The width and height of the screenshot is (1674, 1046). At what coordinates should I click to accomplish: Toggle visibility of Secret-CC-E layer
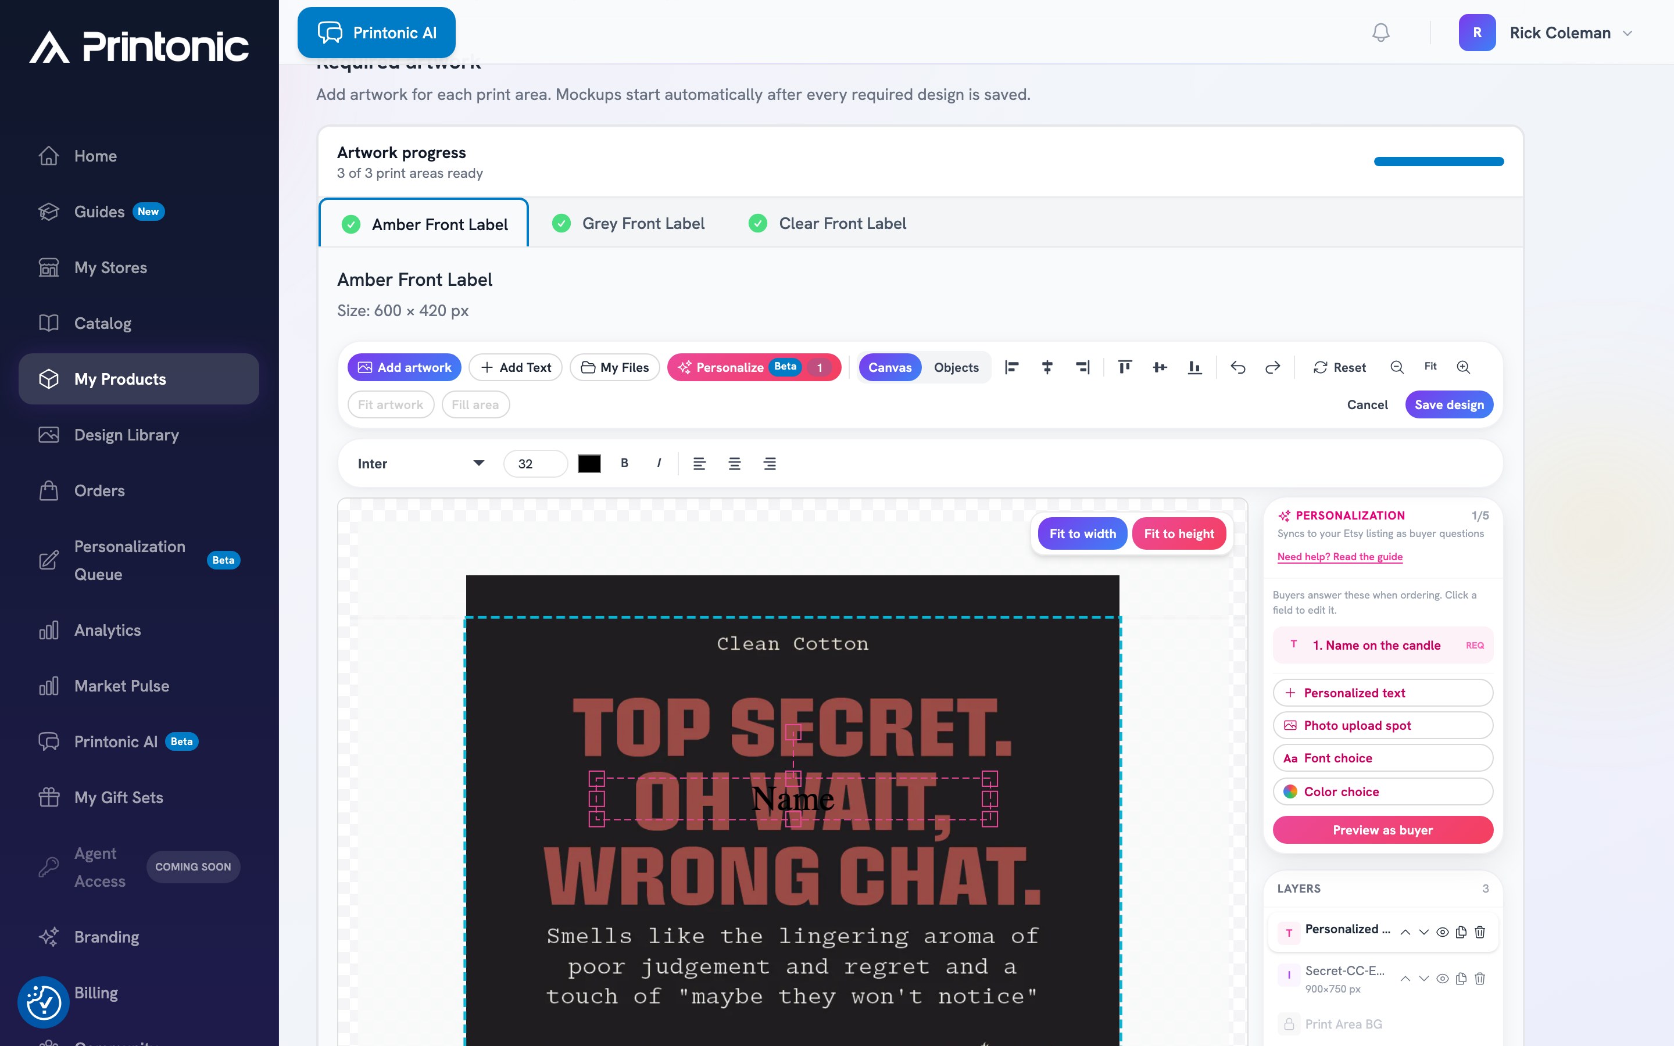click(1442, 978)
